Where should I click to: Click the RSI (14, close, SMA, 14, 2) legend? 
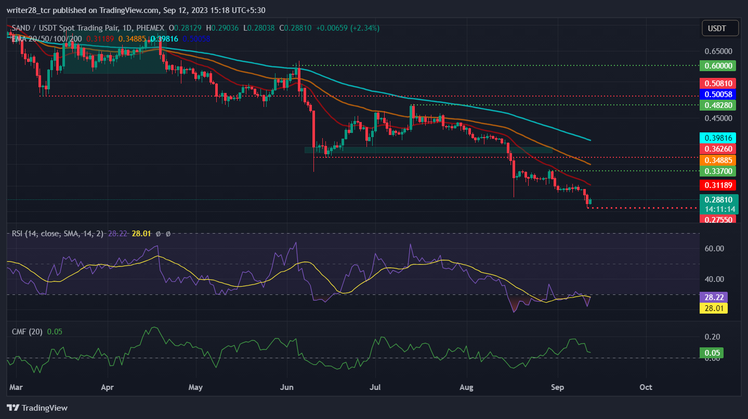(59, 234)
